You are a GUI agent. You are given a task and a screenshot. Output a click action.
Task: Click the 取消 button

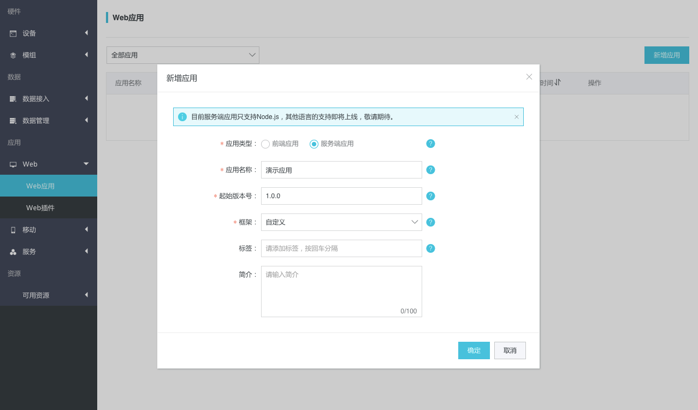(x=510, y=350)
